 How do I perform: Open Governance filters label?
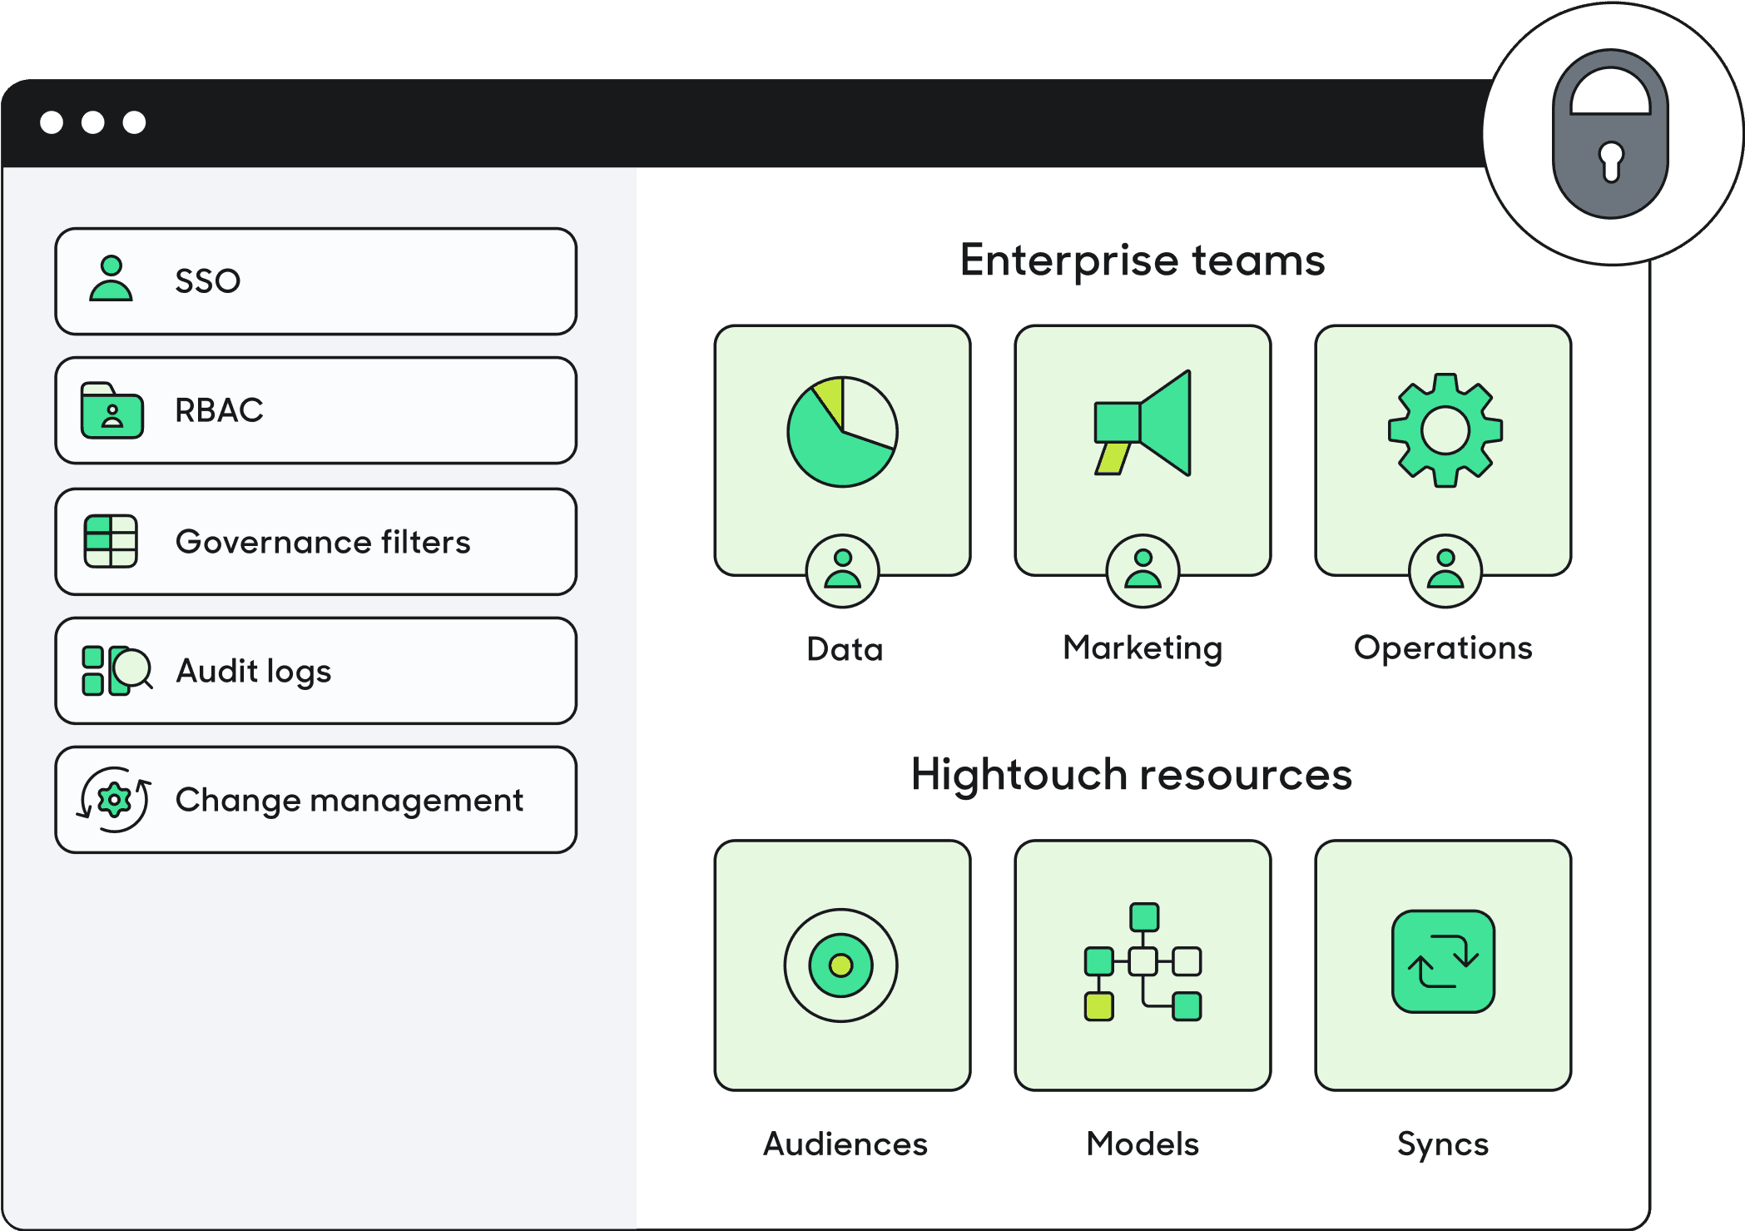tap(323, 542)
